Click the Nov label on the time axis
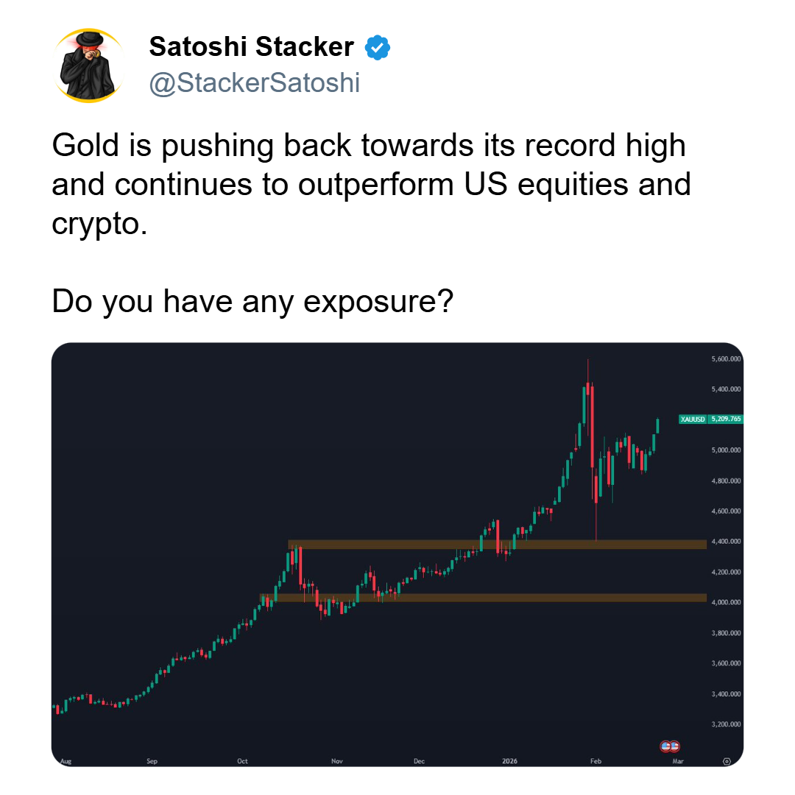795x795 pixels. pos(337,761)
